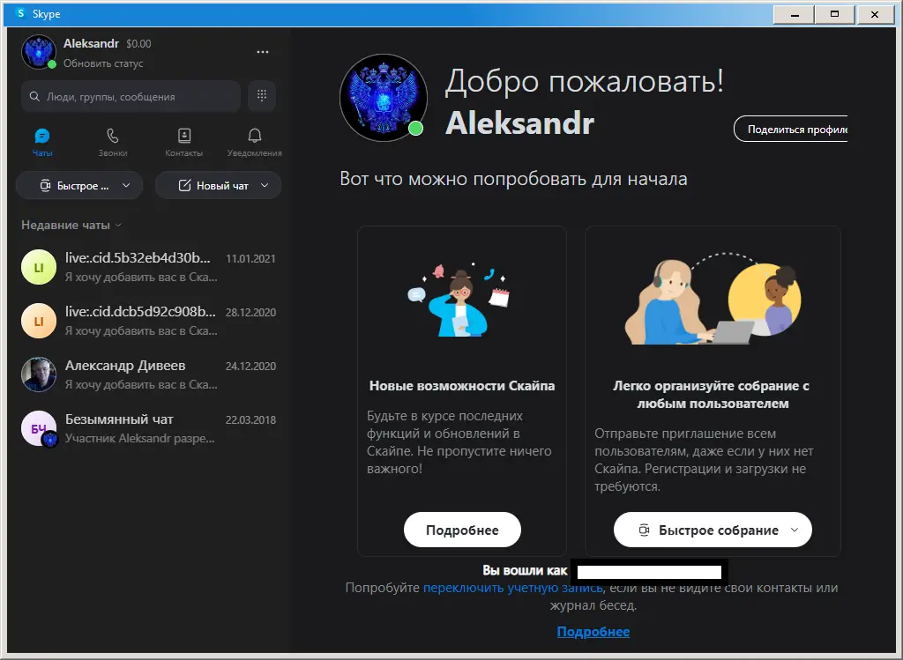The image size is (903, 660).
Task: Open avatar of live:.cid.dcb5d92c908b chat
Action: [39, 321]
